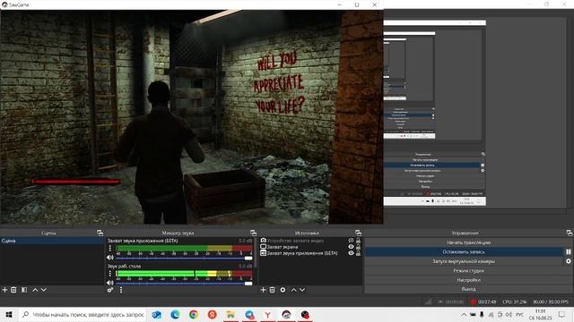Open the volume tray icon

click(509, 314)
